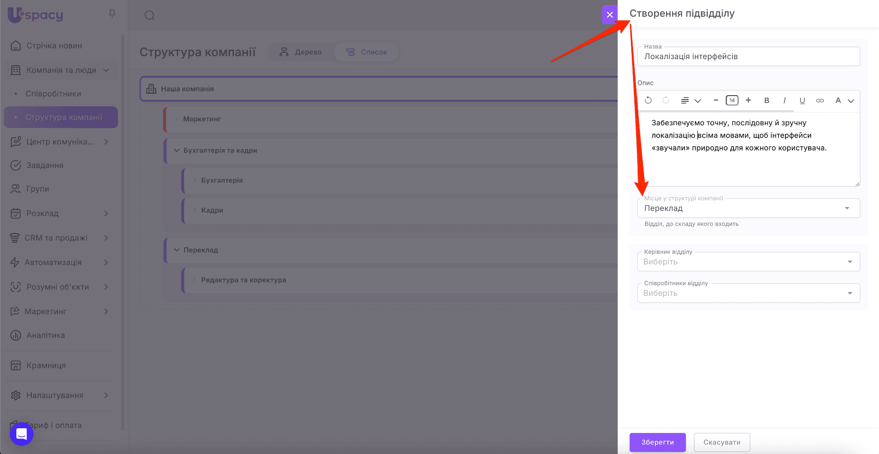Viewport: 879px width, 454px height.
Task: Toggle underline formatting in the editor
Action: point(802,100)
